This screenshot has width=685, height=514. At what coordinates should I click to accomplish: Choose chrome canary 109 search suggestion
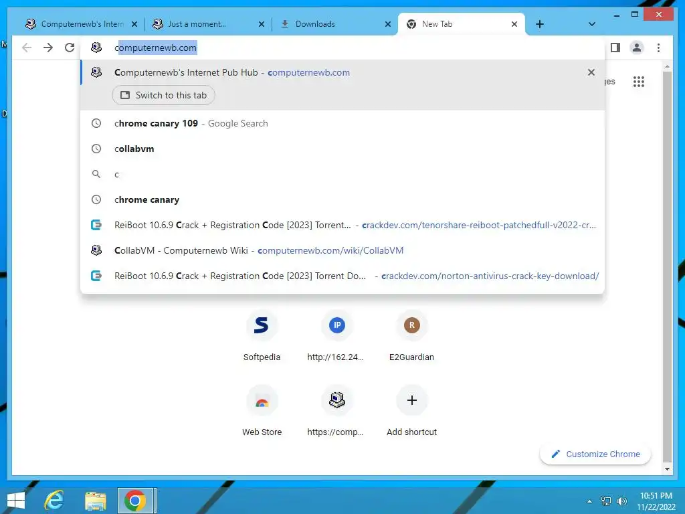click(342, 124)
